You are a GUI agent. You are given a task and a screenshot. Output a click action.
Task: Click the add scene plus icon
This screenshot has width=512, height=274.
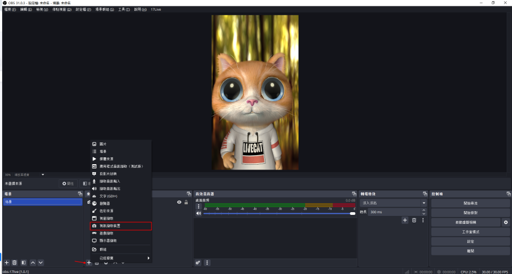click(x=6, y=262)
